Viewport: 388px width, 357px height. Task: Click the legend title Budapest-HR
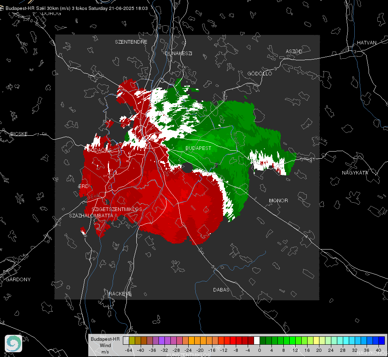click(105, 339)
